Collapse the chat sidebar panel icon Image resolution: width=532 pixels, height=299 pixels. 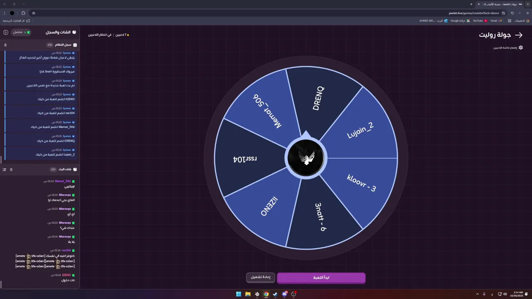tap(6, 32)
